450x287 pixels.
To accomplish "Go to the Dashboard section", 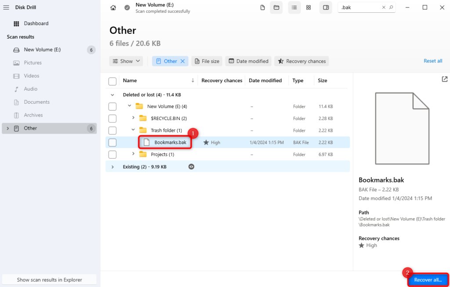I will [36, 23].
